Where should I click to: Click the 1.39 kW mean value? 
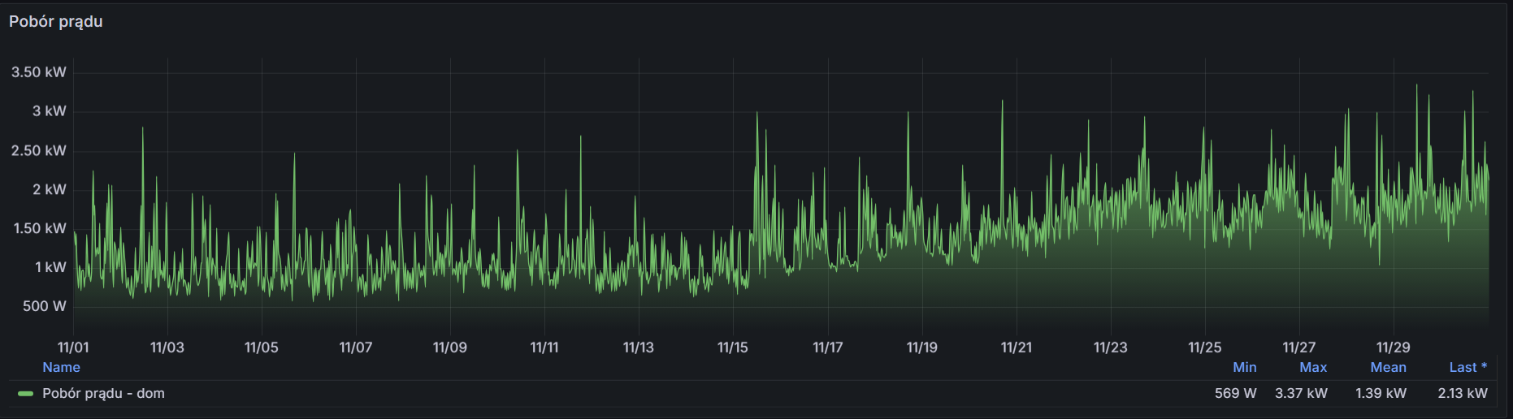[x=1381, y=394]
